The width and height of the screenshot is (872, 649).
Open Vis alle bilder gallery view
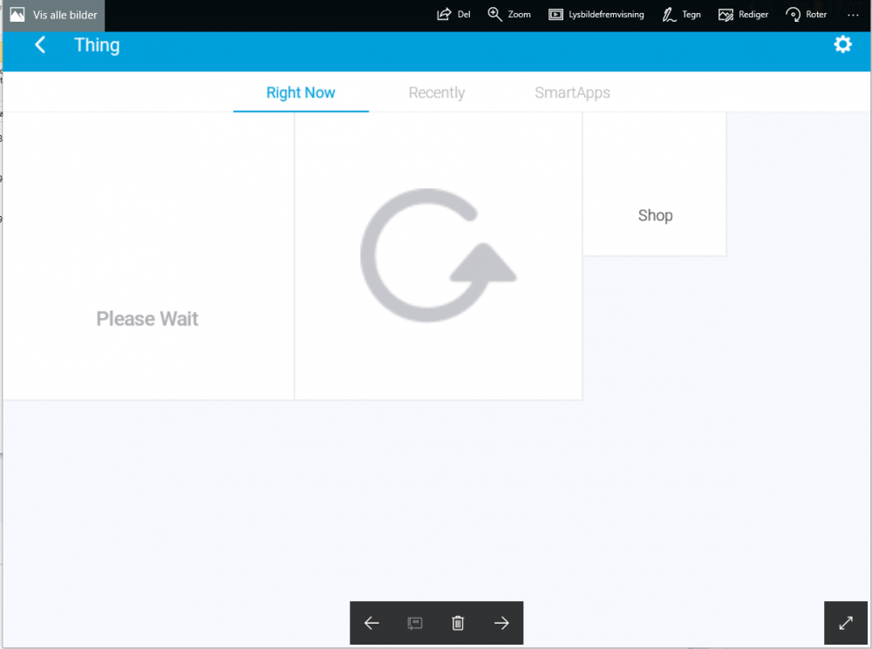point(54,15)
